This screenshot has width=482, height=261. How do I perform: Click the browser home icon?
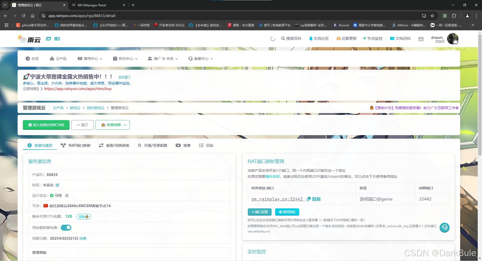point(33,16)
